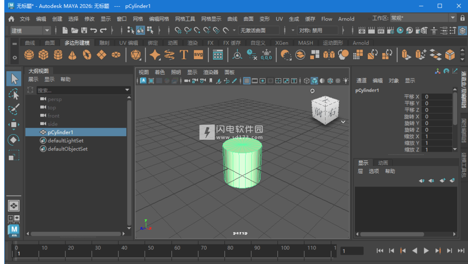This screenshot has height=264, width=468.
Task: Activate the Rotate tool in Tool Box
Action: coord(14,140)
